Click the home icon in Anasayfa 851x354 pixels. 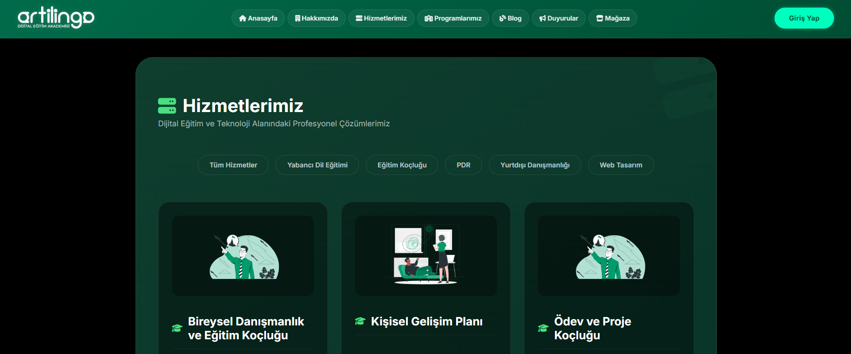pyautogui.click(x=243, y=18)
